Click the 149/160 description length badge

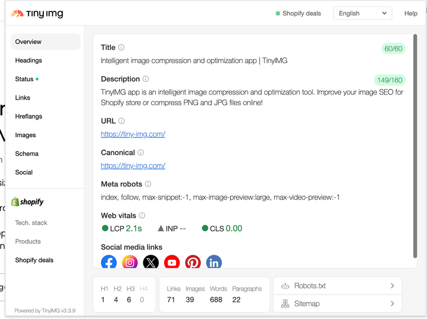click(x=389, y=80)
